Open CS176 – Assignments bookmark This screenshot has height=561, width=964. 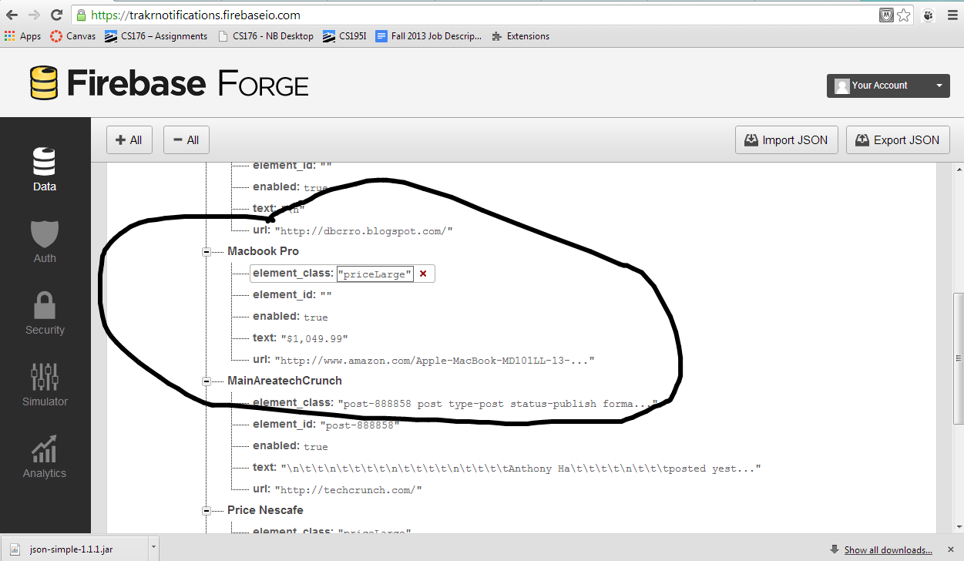[156, 36]
